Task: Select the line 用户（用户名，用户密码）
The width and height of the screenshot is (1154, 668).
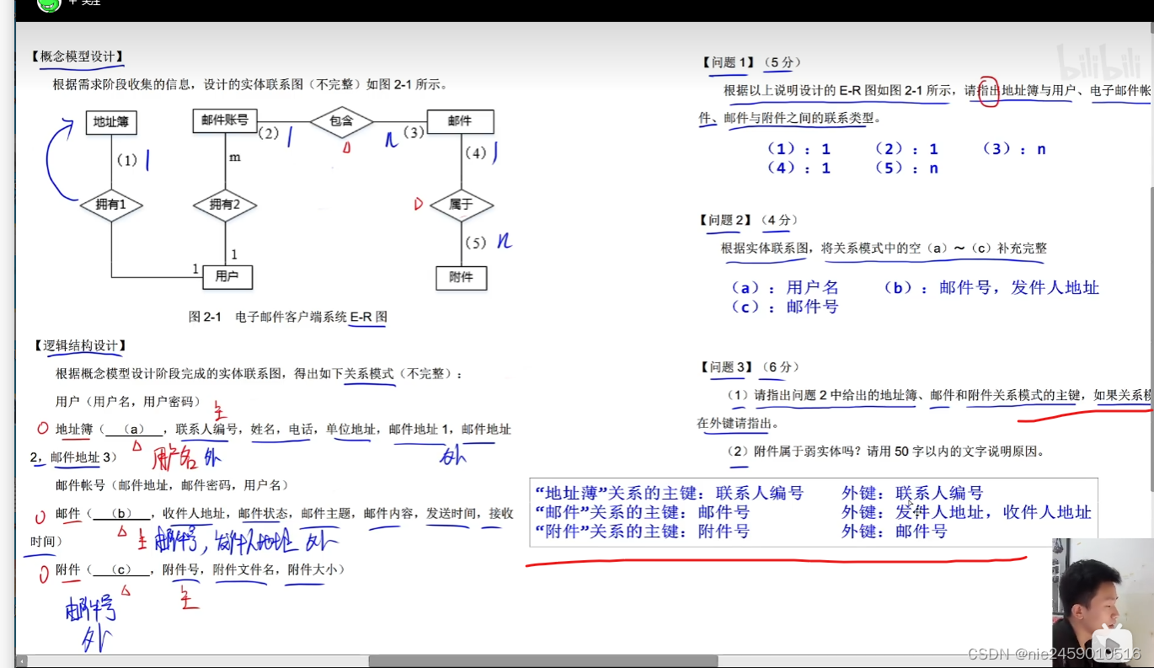Action: (x=128, y=402)
